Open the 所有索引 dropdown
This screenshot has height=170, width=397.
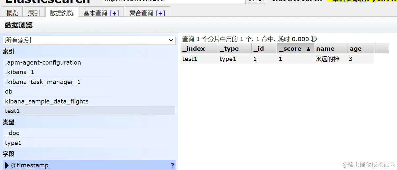tap(89, 40)
